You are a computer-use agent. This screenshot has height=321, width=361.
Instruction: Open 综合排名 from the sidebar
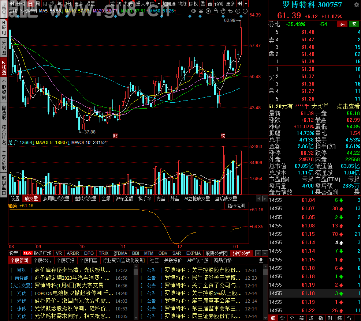(x=4, y=135)
